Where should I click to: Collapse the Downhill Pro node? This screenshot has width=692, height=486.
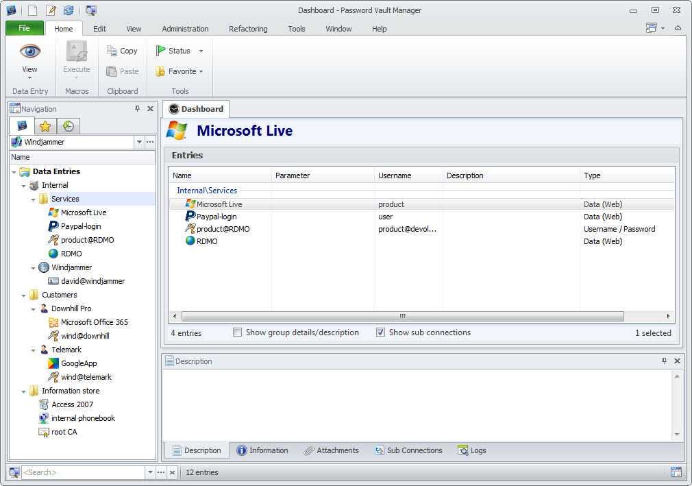click(x=33, y=309)
